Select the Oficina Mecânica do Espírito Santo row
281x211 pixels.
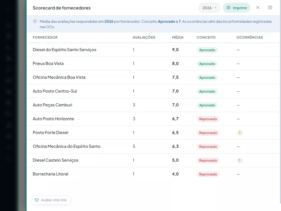click(x=153, y=147)
